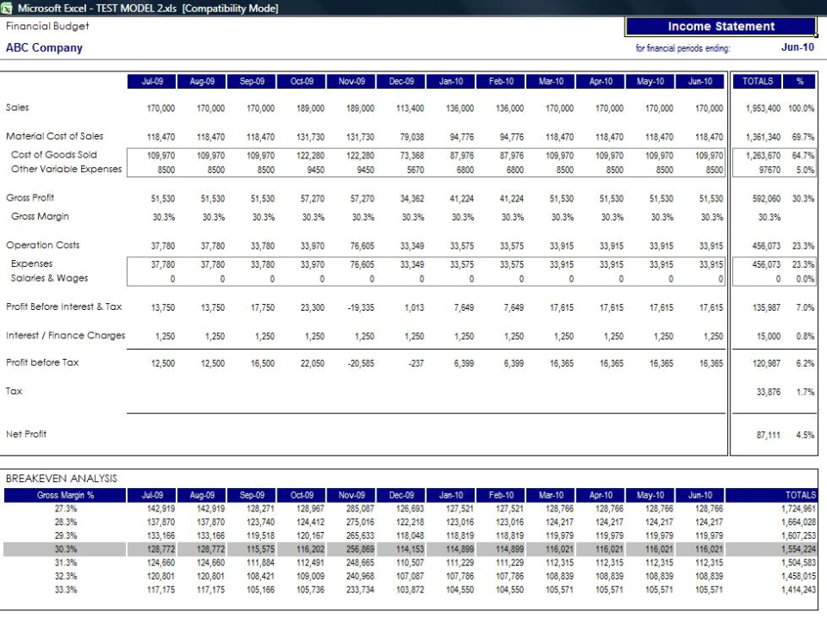Screen dimensions: 827x619
Task: Select the % column header
Action: pos(799,81)
